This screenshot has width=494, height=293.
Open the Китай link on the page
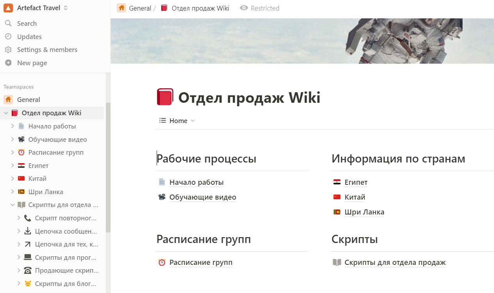coord(355,197)
